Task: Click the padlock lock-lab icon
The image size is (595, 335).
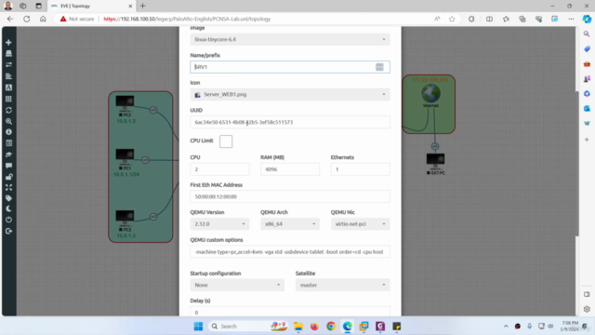Action: click(x=8, y=177)
